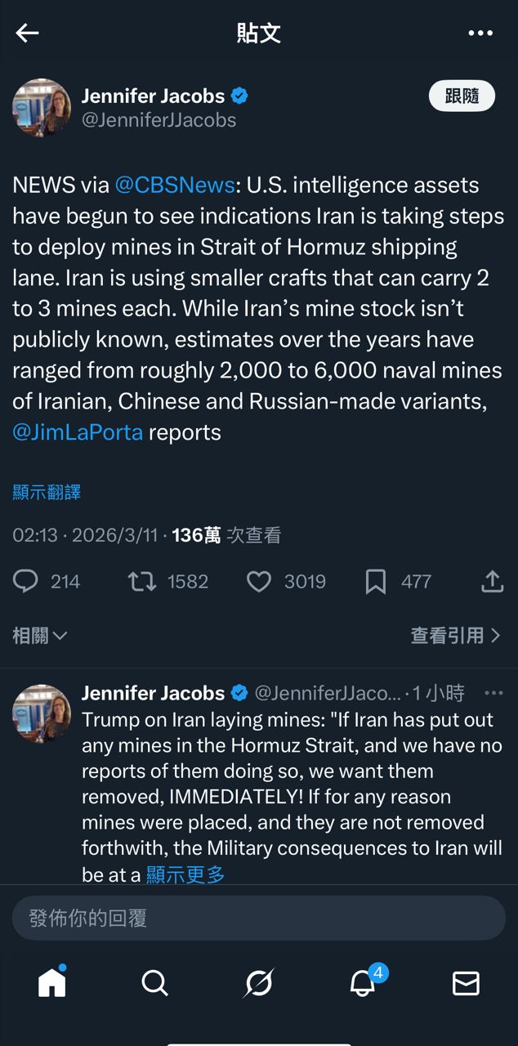Tap the repost icon
Screen dimensions: 518x1046
(142, 581)
